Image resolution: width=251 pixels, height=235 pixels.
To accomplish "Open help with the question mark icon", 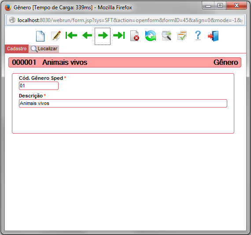I will point(198,35).
